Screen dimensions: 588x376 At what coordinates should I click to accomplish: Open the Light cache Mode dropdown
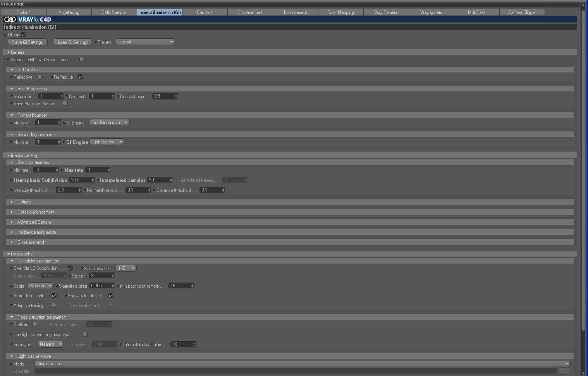(303, 364)
